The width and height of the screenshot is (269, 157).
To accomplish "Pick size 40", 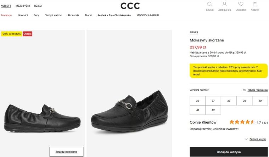I will tap(260, 101).
